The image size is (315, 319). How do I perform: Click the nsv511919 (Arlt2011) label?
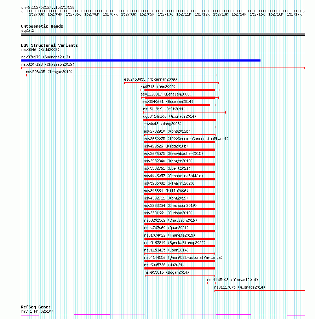(164, 109)
